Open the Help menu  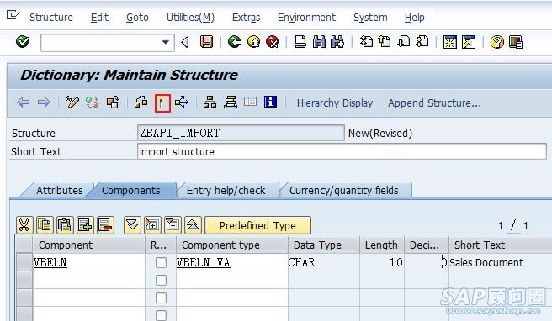coord(414,18)
